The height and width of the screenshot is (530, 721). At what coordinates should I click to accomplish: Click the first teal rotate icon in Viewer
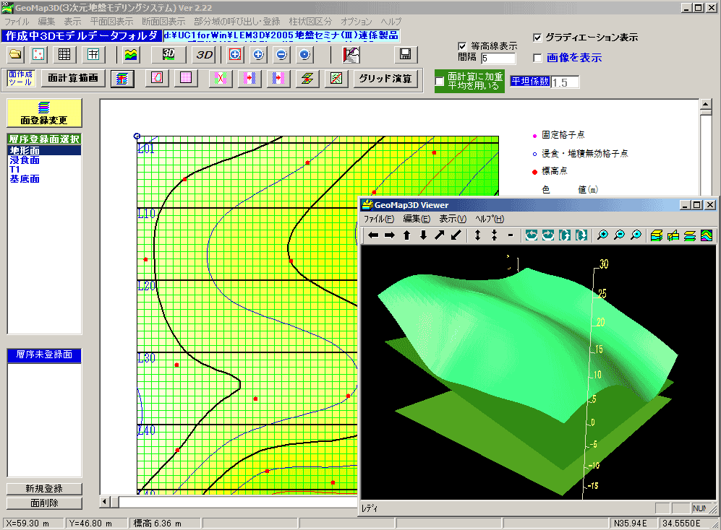(x=532, y=235)
